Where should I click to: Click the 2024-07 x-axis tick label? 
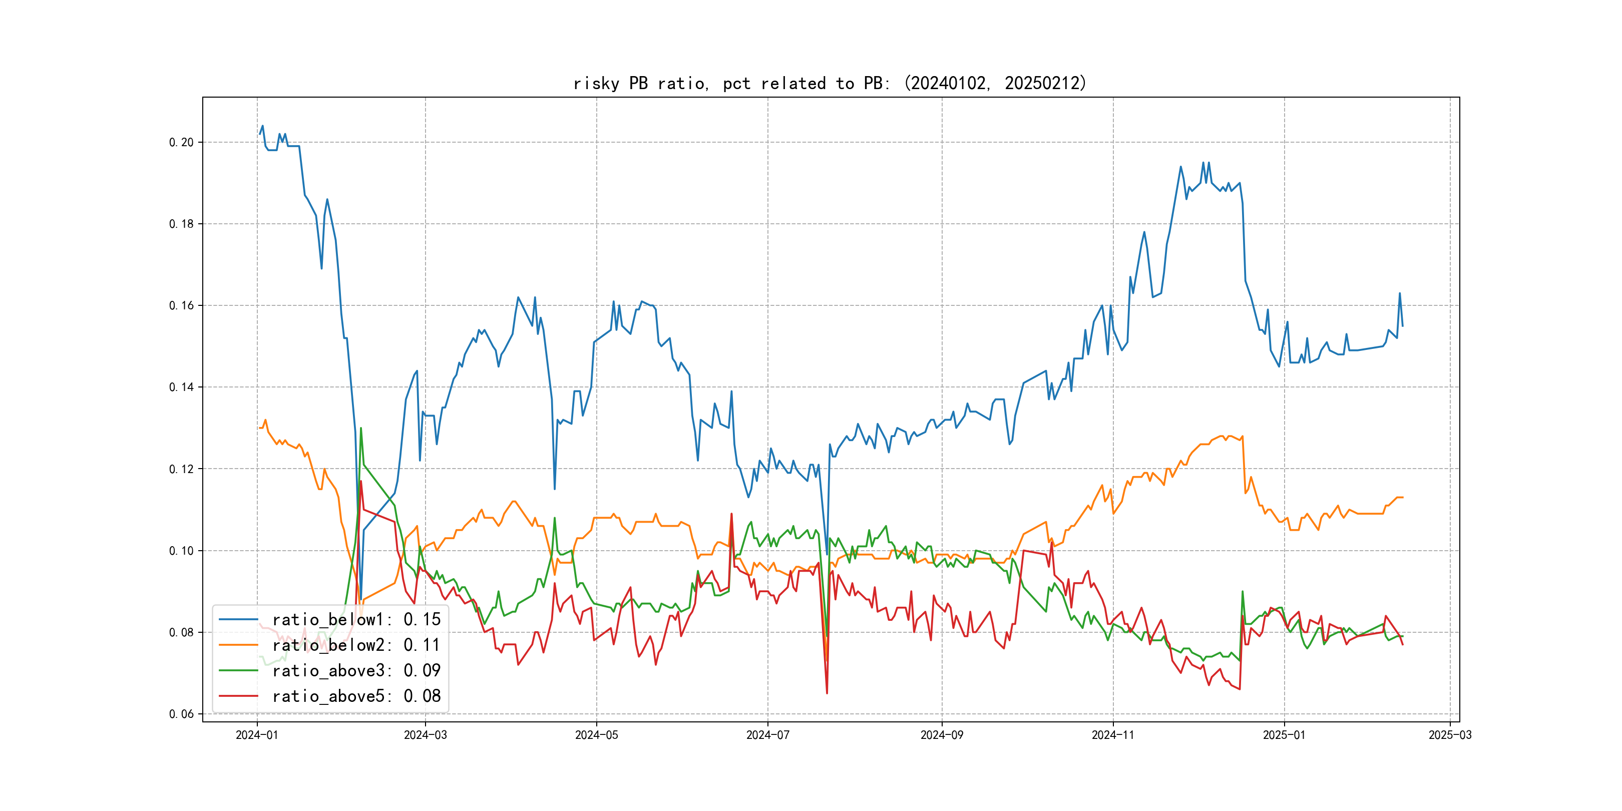pos(767,735)
